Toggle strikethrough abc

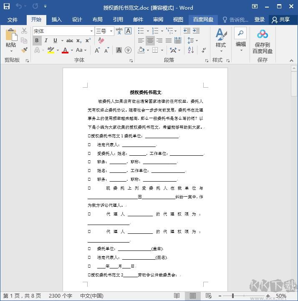pyautogui.click(x=69, y=40)
